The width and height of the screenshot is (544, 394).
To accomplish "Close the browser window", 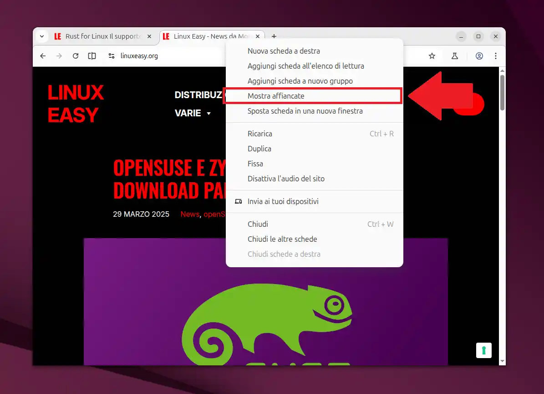I will point(496,36).
